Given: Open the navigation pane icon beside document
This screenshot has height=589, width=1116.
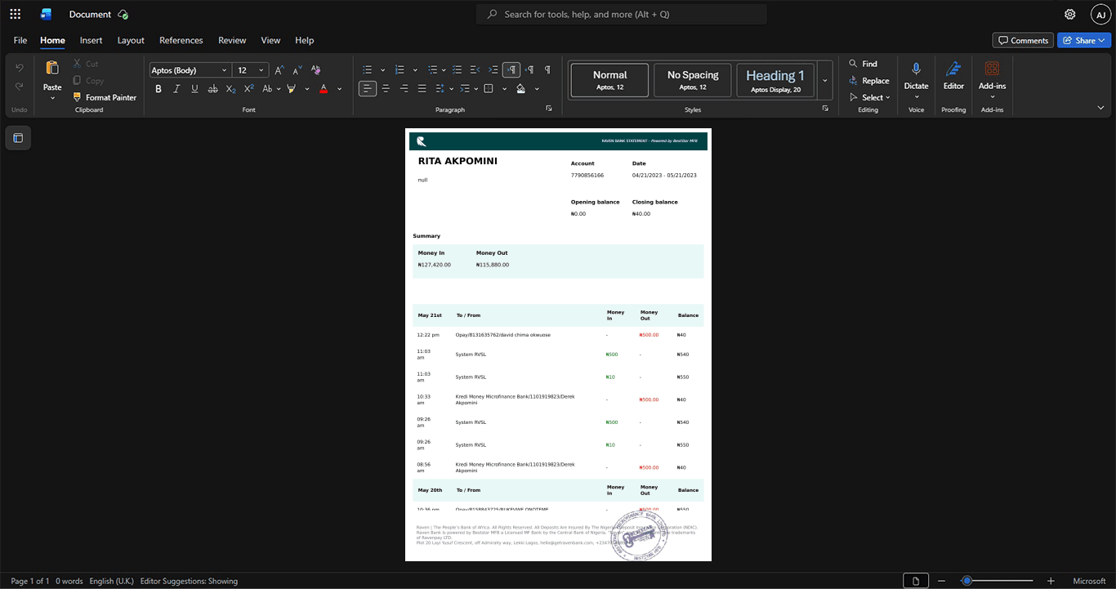Looking at the screenshot, I should (x=18, y=138).
